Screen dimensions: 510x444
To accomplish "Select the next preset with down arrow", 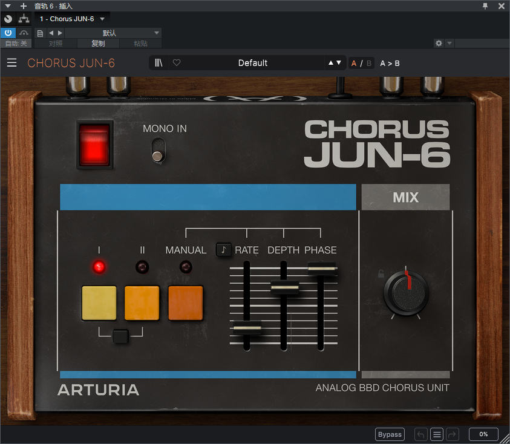I will (x=339, y=63).
